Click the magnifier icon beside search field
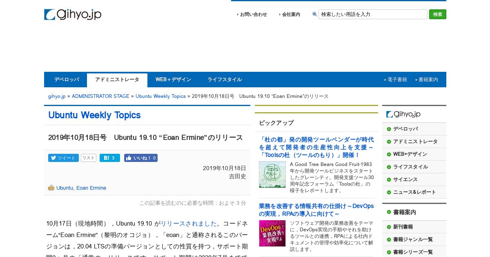Viewport: 490px width, 257px height. click(x=314, y=14)
